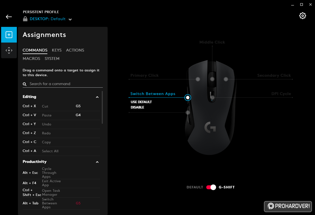Screen dimensions: 315x215
Task: Open the Sensitivity DPI crosshair sidebar icon
Action: coord(9,50)
